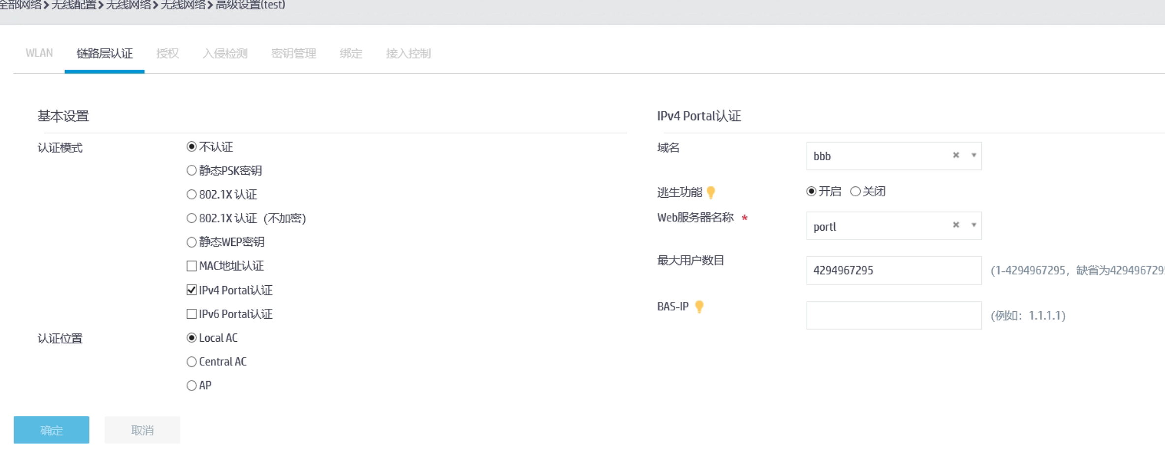Uncheck IPv4 Portal认证 checkbox
1165x476 pixels.
click(191, 290)
